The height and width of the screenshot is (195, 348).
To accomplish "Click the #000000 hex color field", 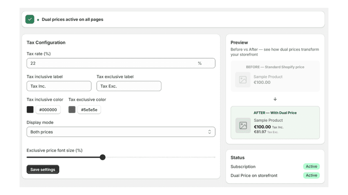I will coord(48,110).
